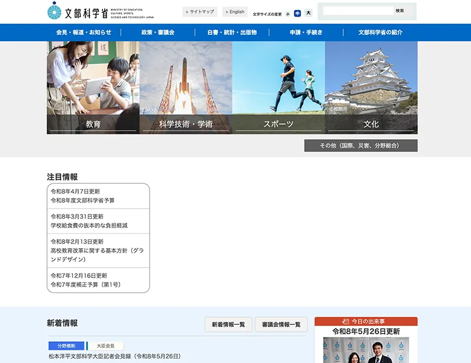
Task: Focus the site search input field
Action: point(358,11)
